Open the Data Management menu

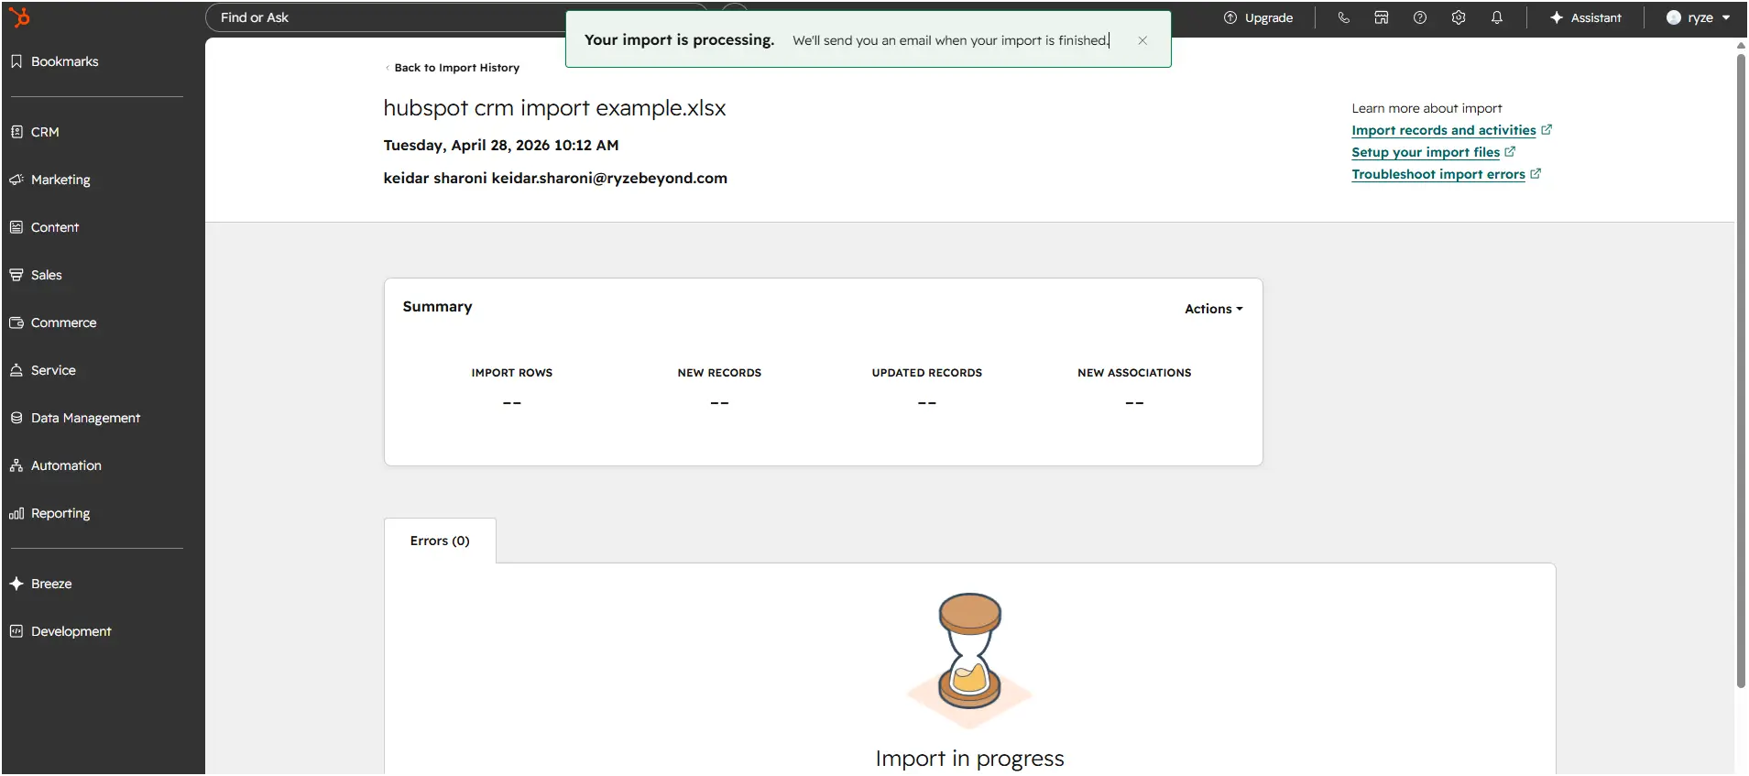coord(85,418)
